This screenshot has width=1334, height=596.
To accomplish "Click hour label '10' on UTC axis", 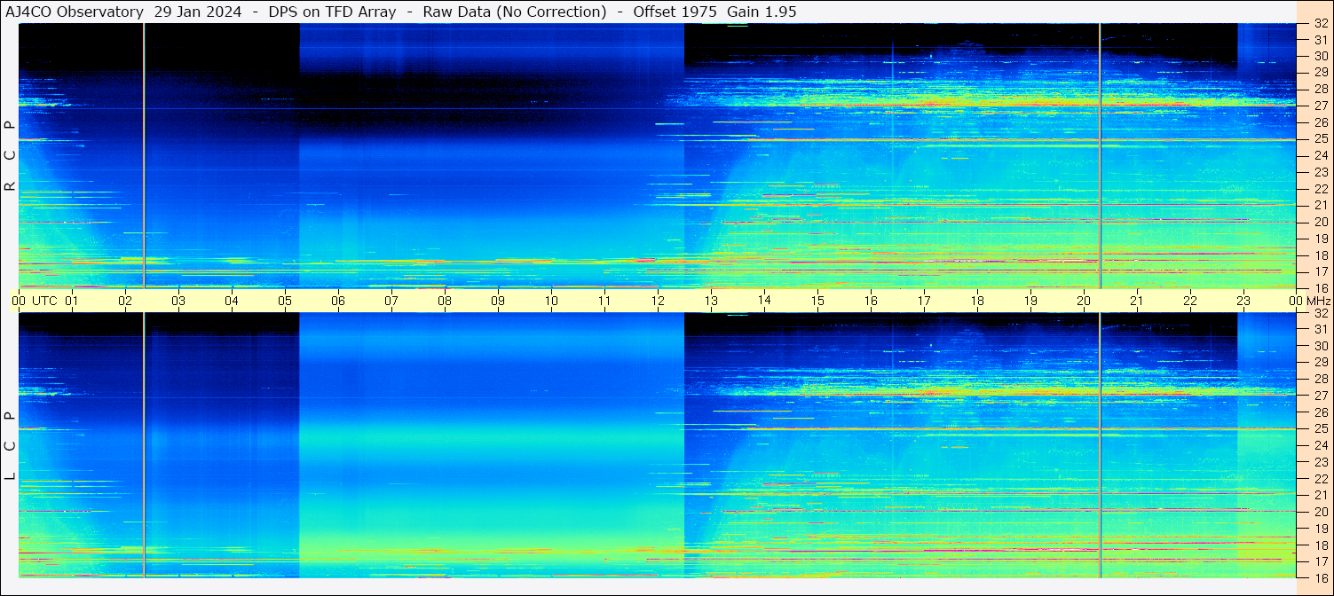I will coord(551,301).
